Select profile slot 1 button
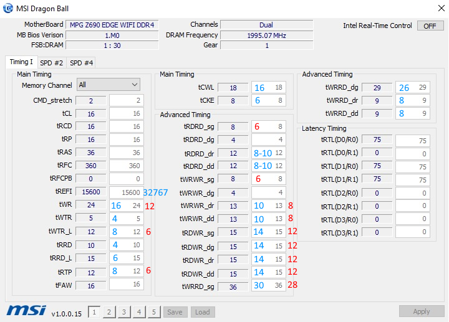This screenshot has height=322, width=449. pyautogui.click(x=94, y=312)
